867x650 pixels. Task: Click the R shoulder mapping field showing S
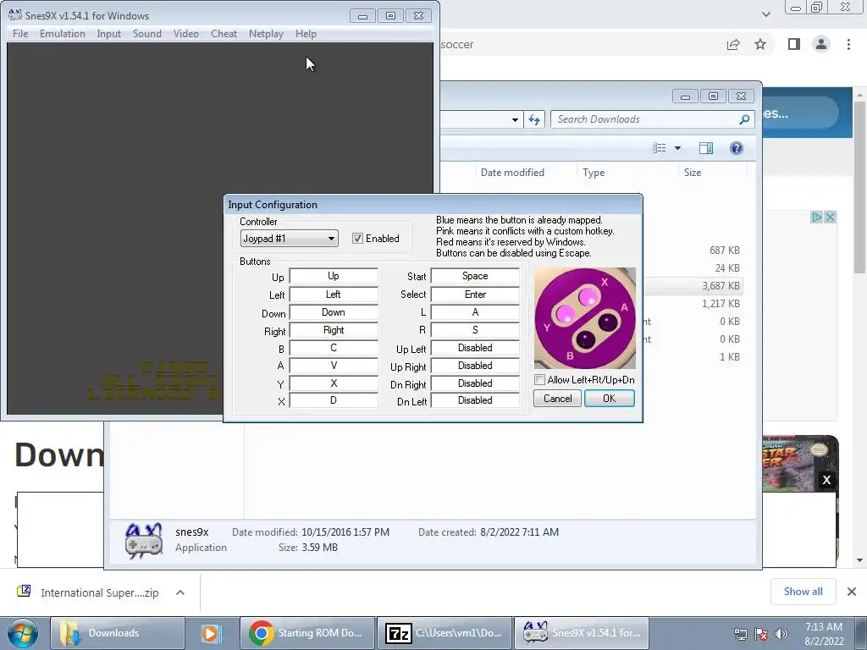475,330
